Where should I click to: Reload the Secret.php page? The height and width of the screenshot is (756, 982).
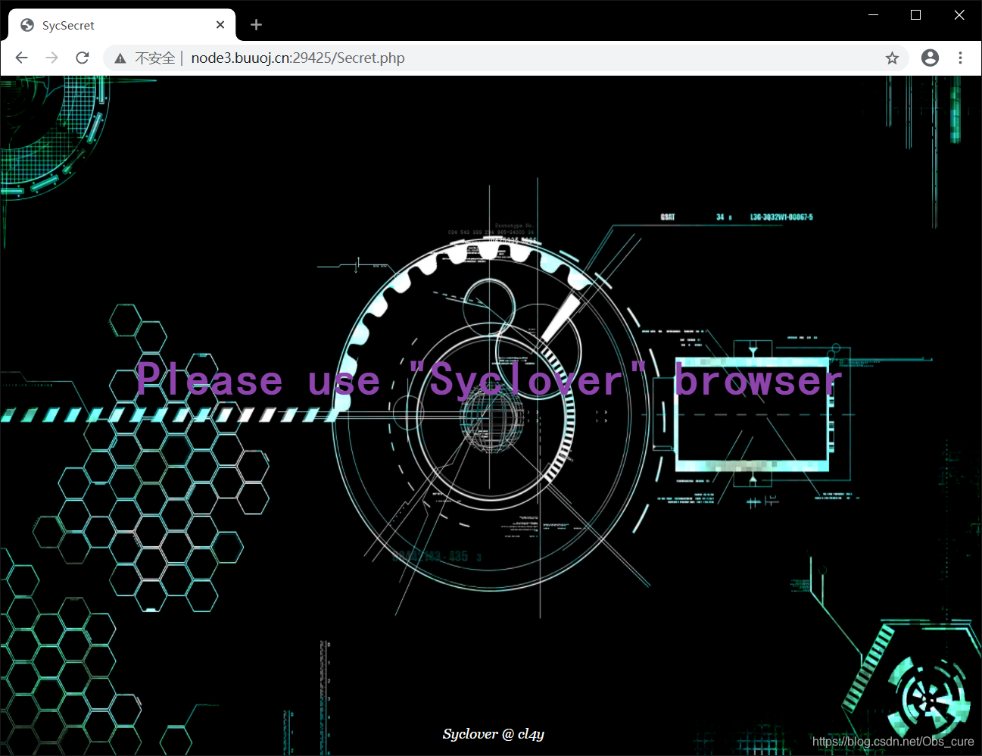[x=83, y=58]
